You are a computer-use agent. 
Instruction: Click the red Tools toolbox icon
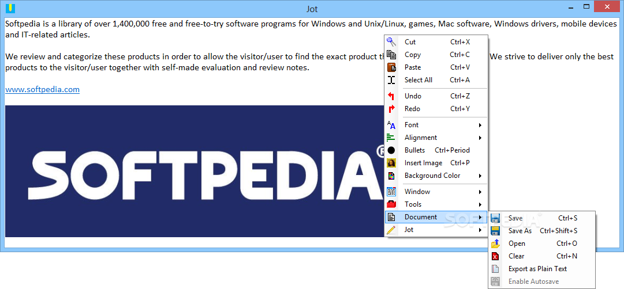click(x=391, y=204)
